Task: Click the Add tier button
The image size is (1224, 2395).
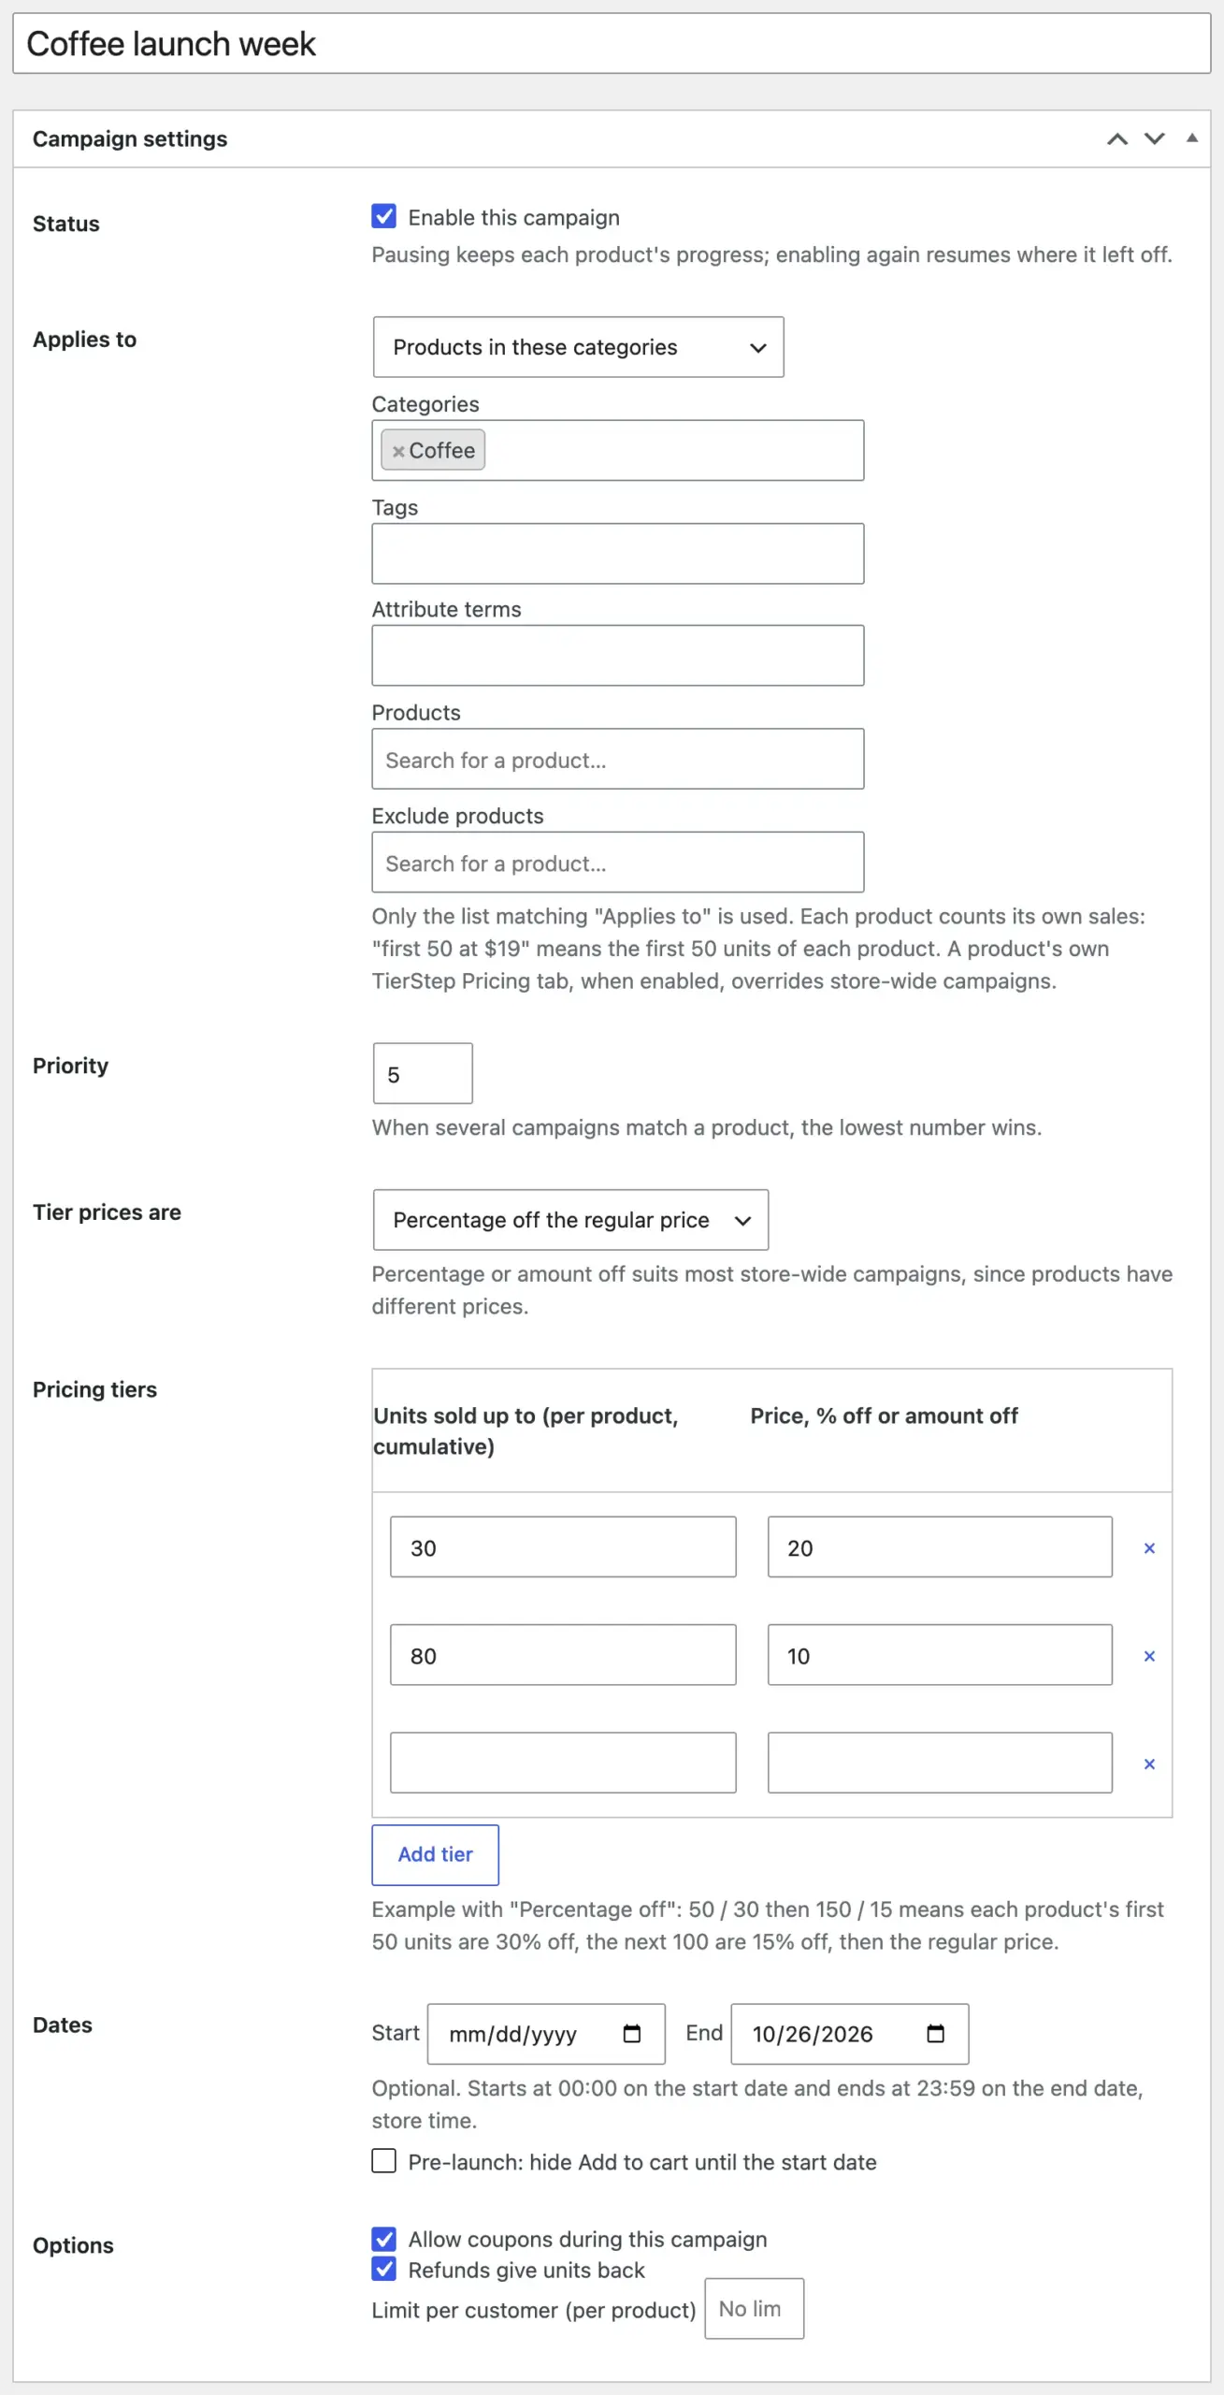Action: tap(435, 1854)
